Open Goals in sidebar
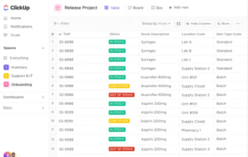This screenshot has width=248, height=157. click(15, 35)
